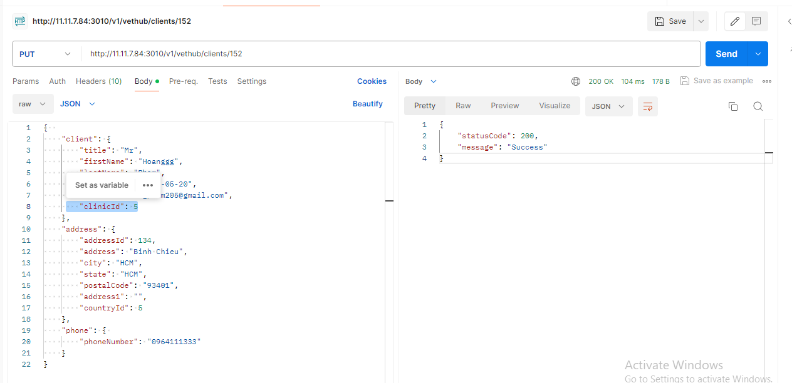This screenshot has width=792, height=383.
Task: Open the Settings tab
Action: pyautogui.click(x=252, y=81)
